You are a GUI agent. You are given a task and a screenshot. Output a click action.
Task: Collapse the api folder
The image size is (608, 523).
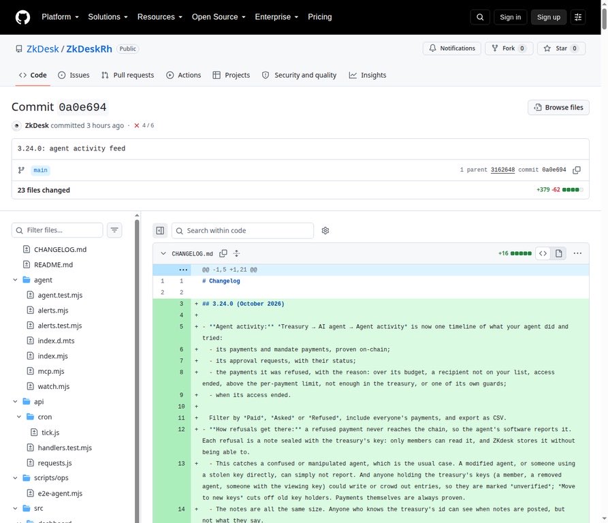(x=15, y=402)
